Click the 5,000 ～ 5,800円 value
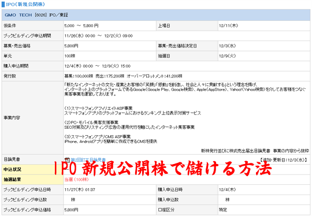This screenshot has height=216, width=312. click(81, 25)
